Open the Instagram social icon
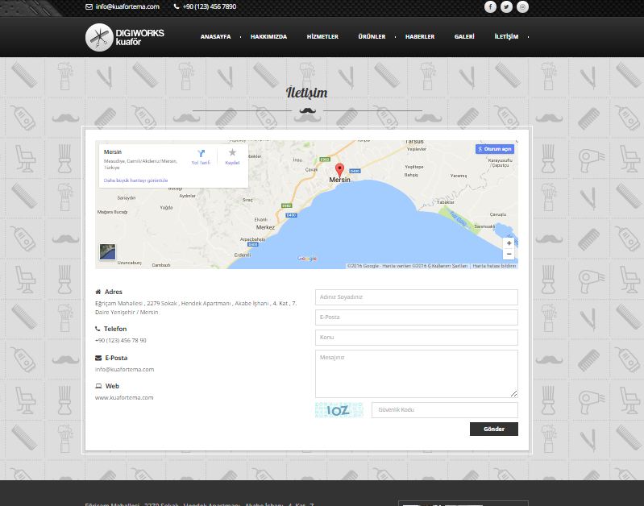644x506 pixels. [x=522, y=6]
